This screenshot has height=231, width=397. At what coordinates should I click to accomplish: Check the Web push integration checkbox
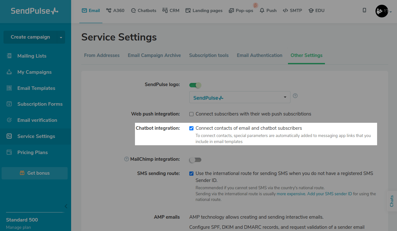click(191, 114)
